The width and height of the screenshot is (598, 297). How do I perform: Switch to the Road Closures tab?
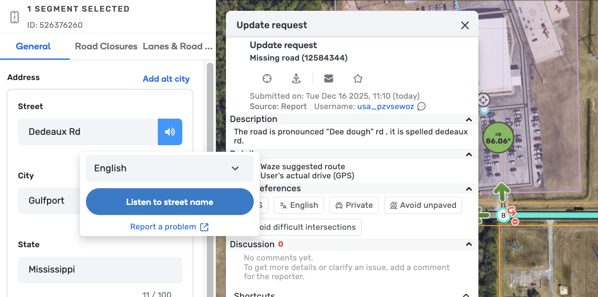tap(106, 46)
